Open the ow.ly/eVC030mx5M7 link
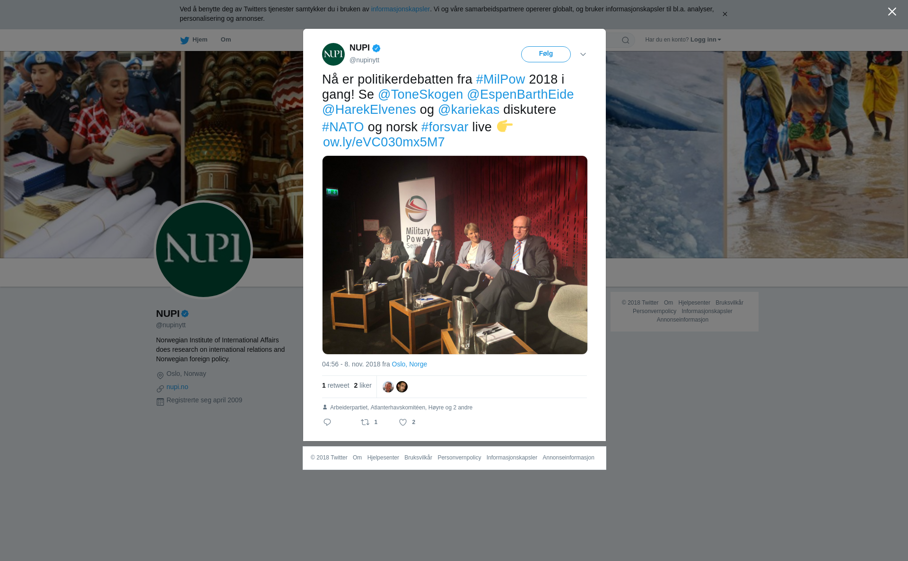This screenshot has width=908, height=561. click(x=384, y=142)
